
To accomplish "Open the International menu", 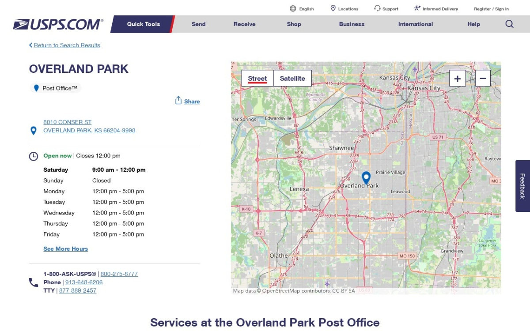I will tap(416, 24).
